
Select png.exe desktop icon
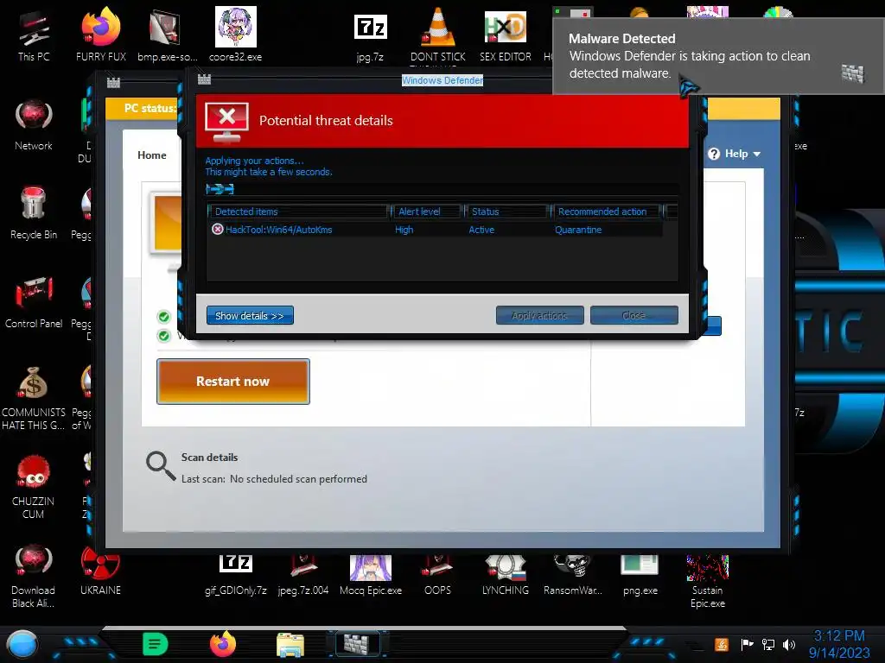pyautogui.click(x=640, y=575)
